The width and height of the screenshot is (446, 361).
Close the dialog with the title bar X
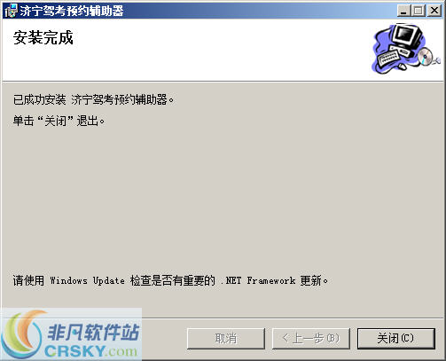pos(434,11)
